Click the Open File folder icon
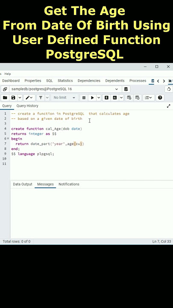 pyautogui.click(x=5, y=98)
